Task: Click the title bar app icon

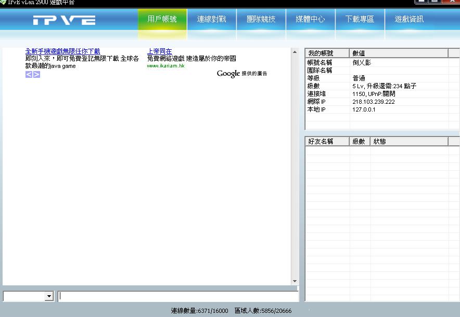Action: (3, 2)
